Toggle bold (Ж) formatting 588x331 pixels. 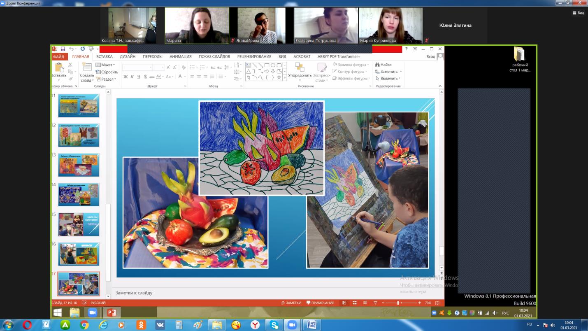(126, 77)
